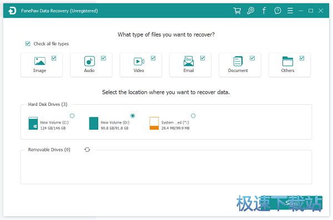
Task: Select the New Volume (D:) radio button
Action: (x=133, y=116)
